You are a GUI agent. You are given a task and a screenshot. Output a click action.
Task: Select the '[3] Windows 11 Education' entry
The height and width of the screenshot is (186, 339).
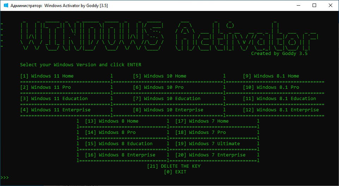[x=54, y=99]
